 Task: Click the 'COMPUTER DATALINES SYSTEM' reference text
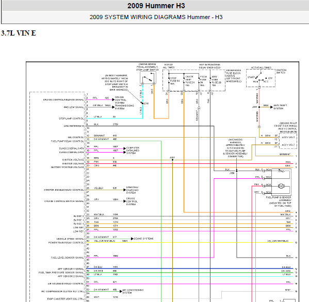(x=133, y=150)
